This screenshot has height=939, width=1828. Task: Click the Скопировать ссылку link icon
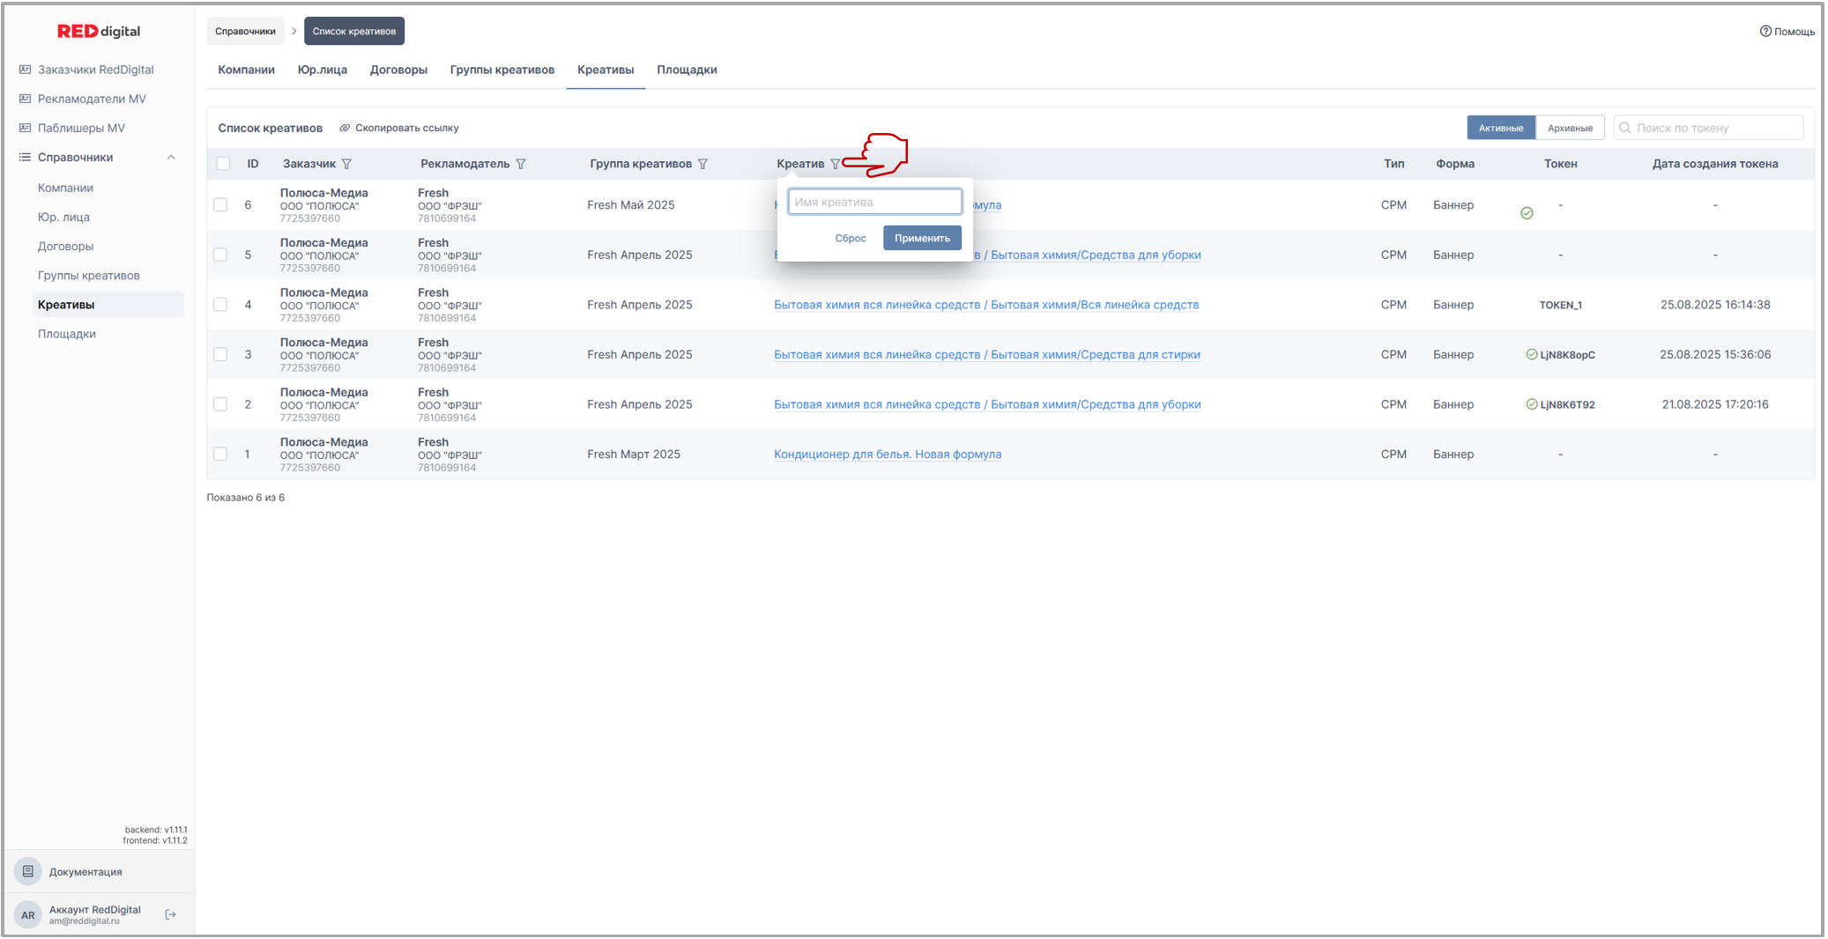click(x=345, y=128)
